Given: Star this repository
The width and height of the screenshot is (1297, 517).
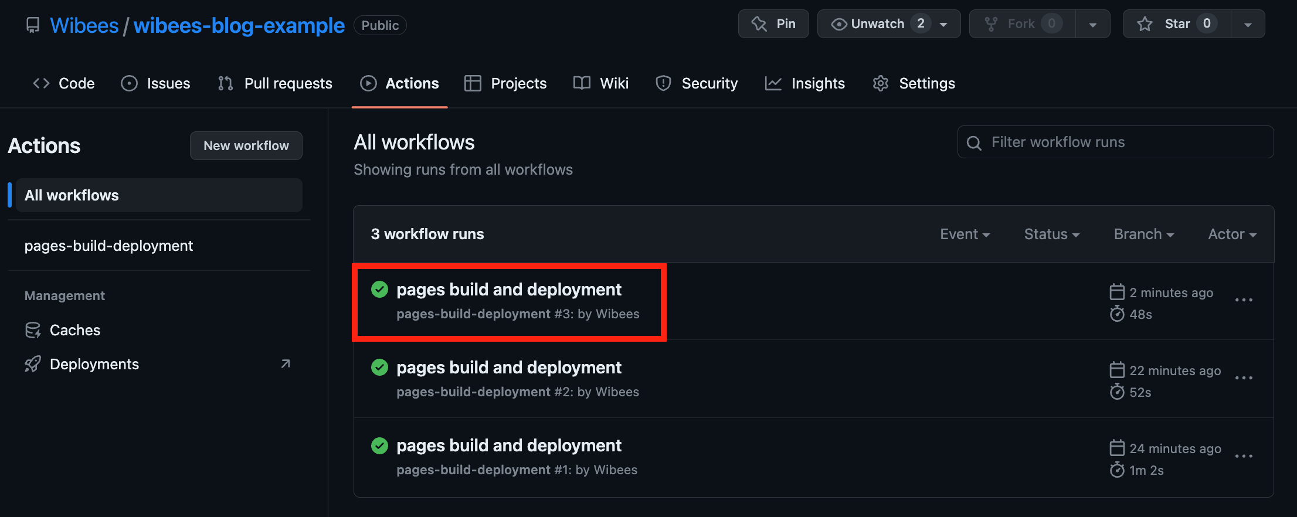Looking at the screenshot, I should 1176,24.
